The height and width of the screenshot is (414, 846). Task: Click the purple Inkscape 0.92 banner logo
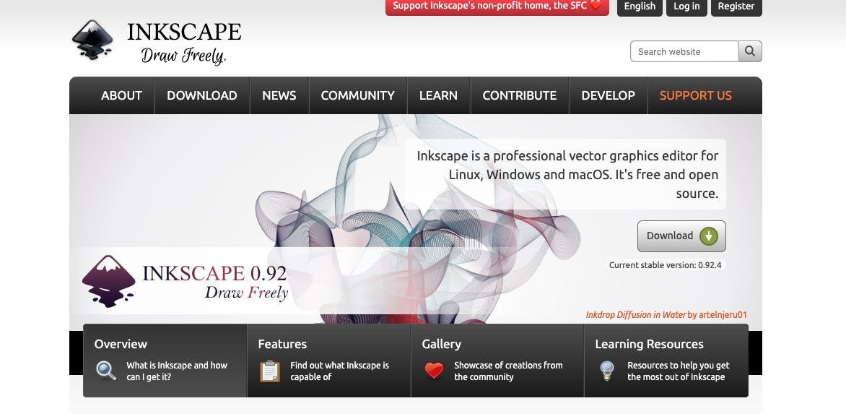(x=108, y=281)
